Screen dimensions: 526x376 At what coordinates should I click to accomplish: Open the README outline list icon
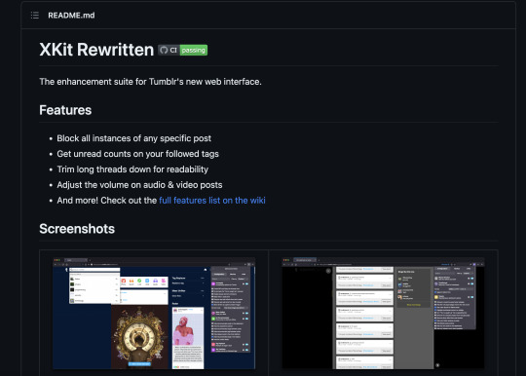(x=35, y=15)
